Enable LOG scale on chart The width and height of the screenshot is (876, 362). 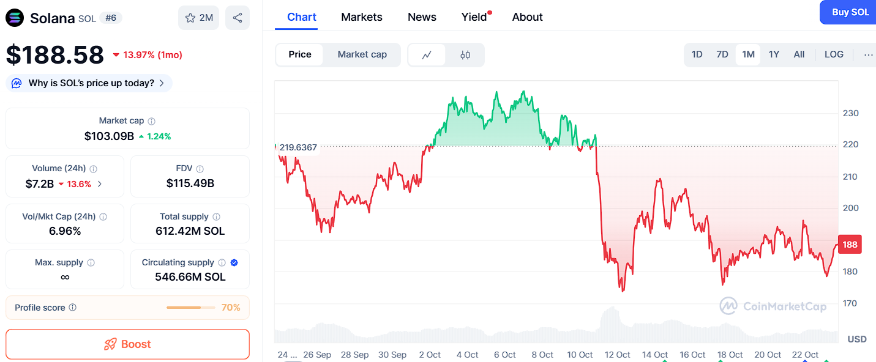click(834, 54)
